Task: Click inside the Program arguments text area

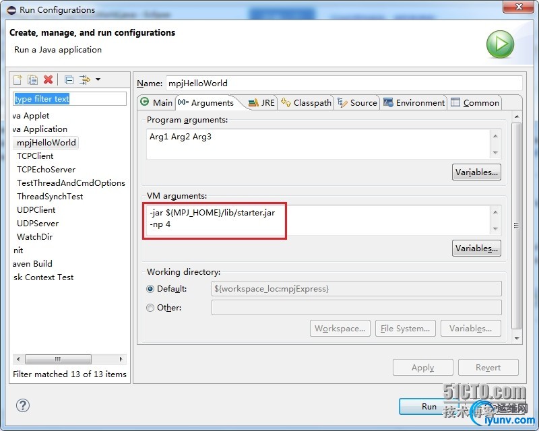Action: click(319, 144)
